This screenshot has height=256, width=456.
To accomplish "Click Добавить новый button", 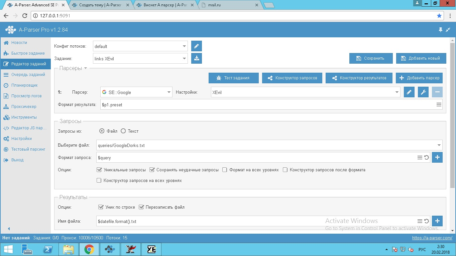I will point(421,58).
